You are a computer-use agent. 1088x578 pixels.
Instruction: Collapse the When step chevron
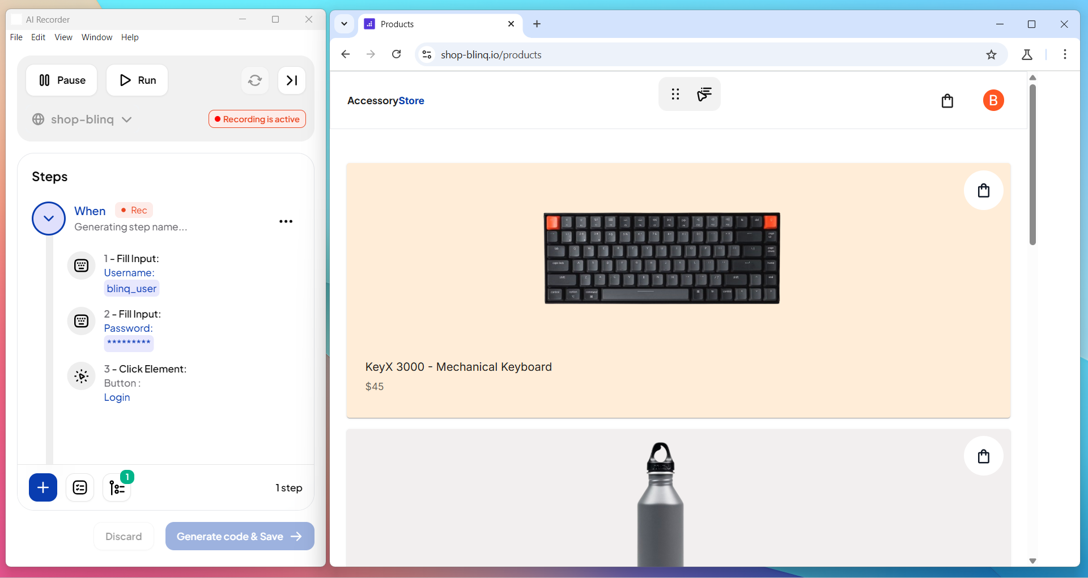49,219
